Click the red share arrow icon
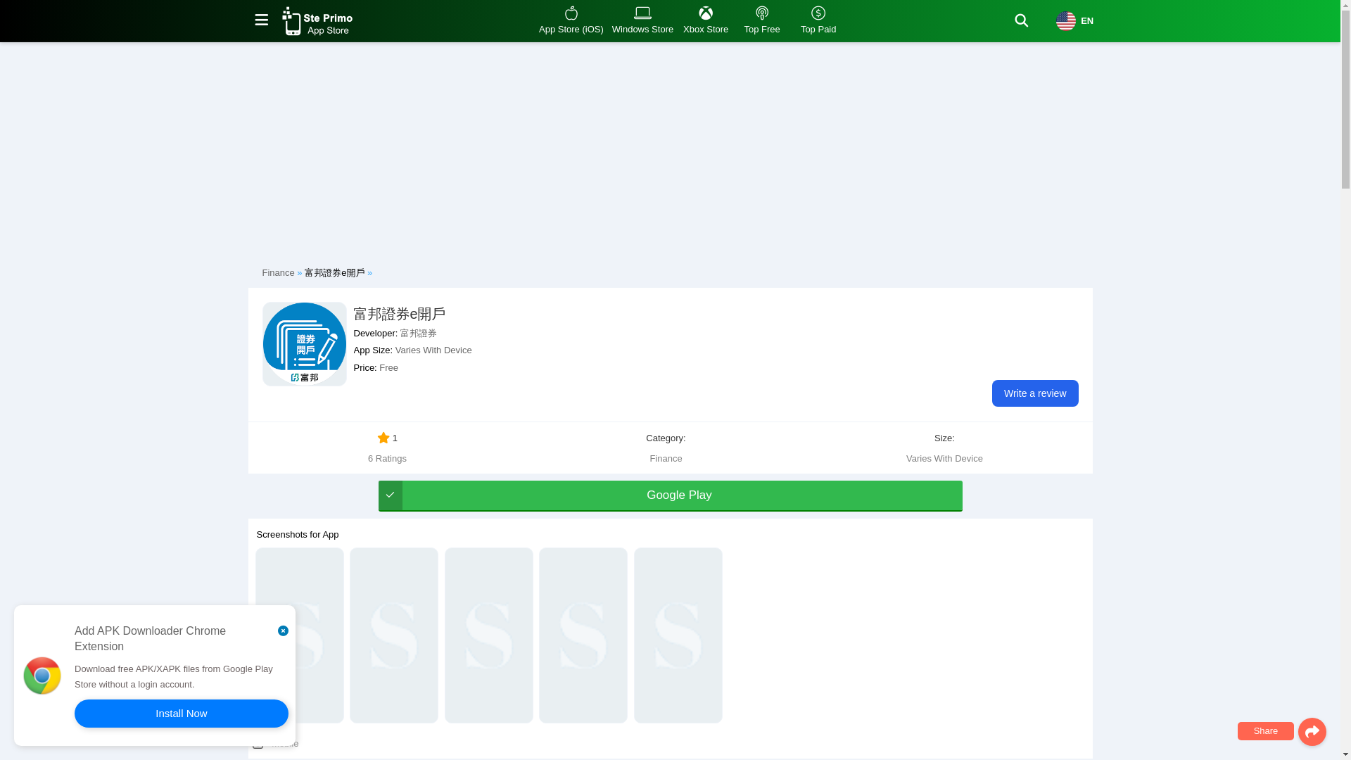Image resolution: width=1351 pixels, height=760 pixels. click(1312, 732)
